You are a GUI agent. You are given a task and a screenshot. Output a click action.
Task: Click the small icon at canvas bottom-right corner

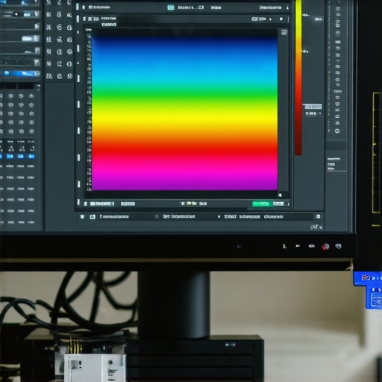280,195
